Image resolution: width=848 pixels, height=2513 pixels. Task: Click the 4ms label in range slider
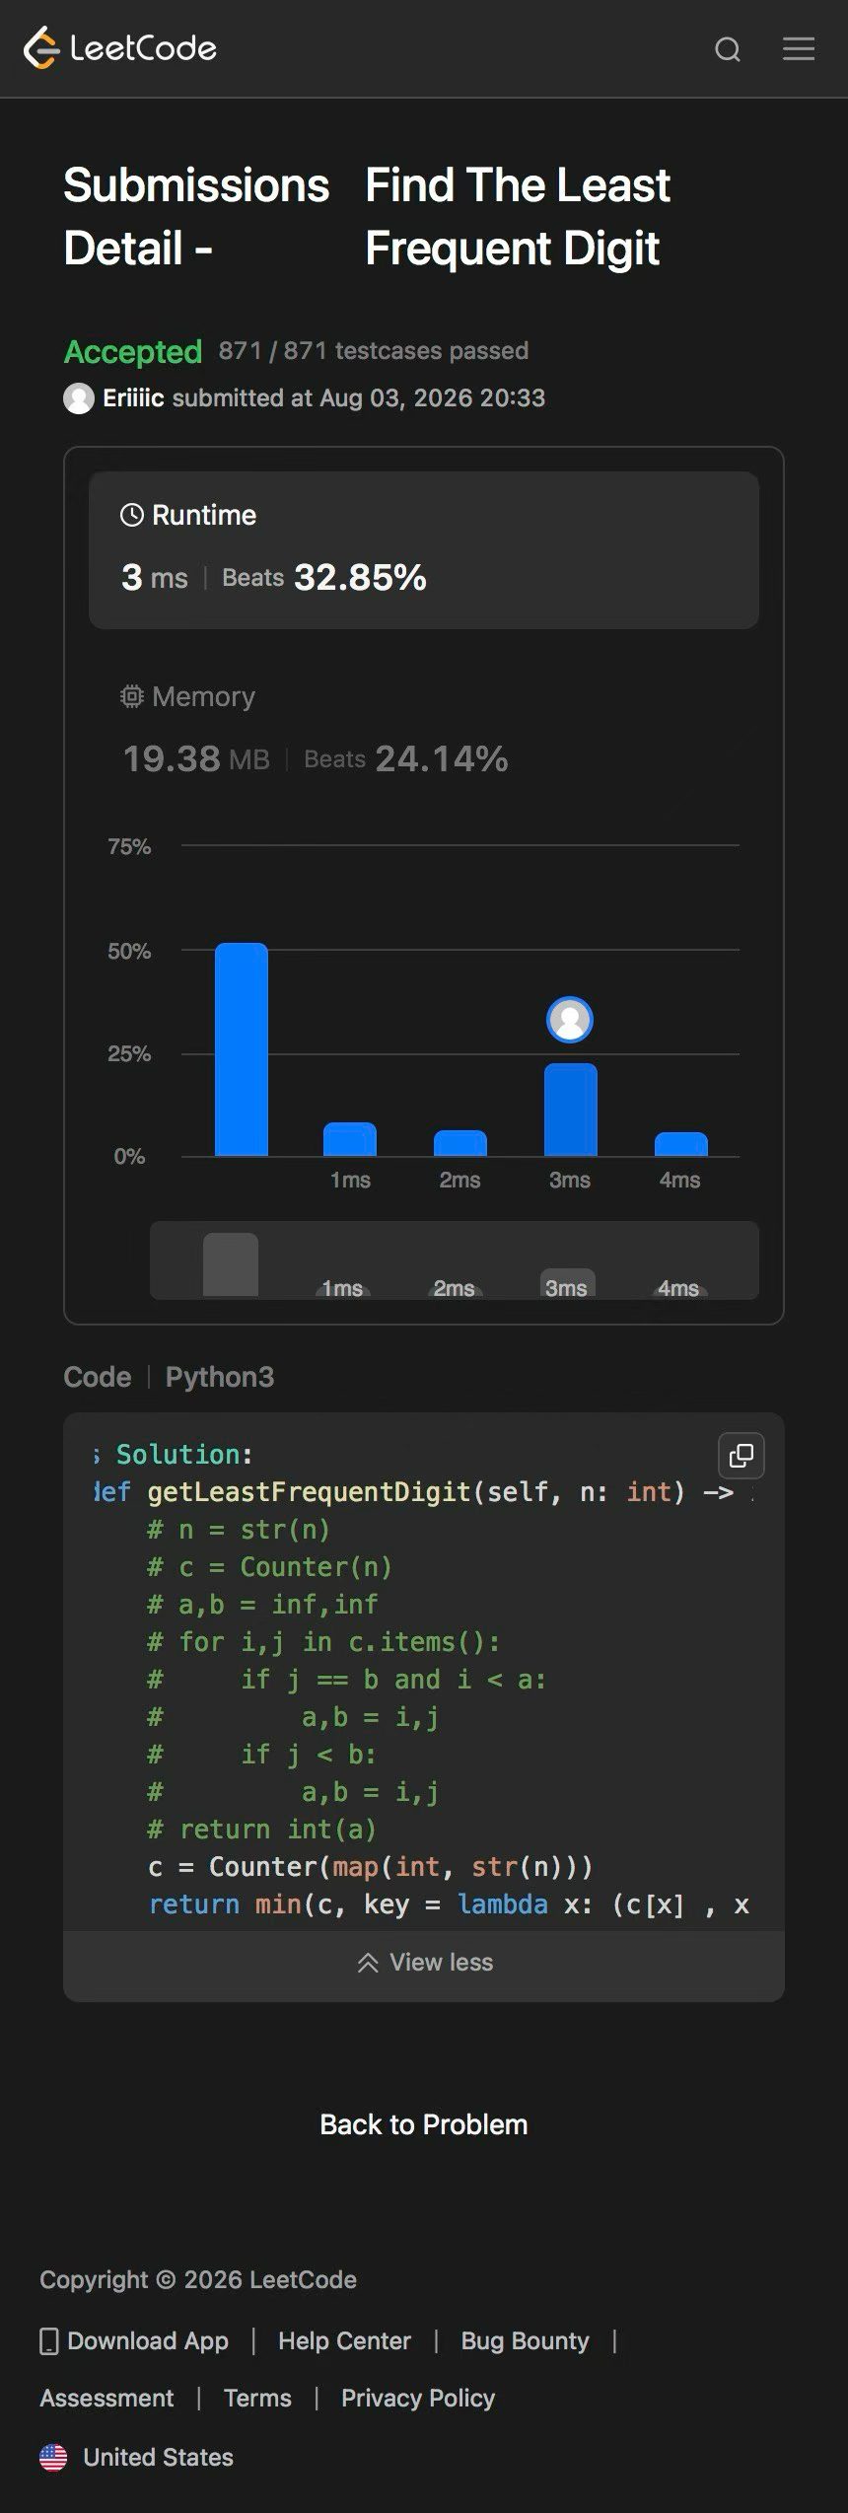[x=678, y=1288]
